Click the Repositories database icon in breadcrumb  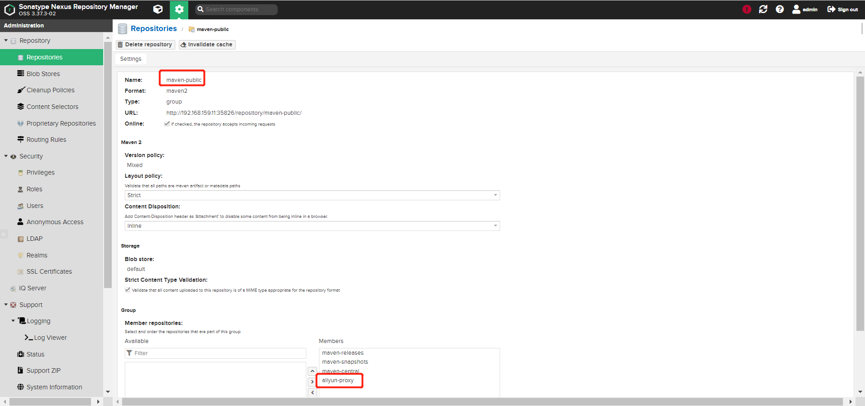[x=123, y=29]
